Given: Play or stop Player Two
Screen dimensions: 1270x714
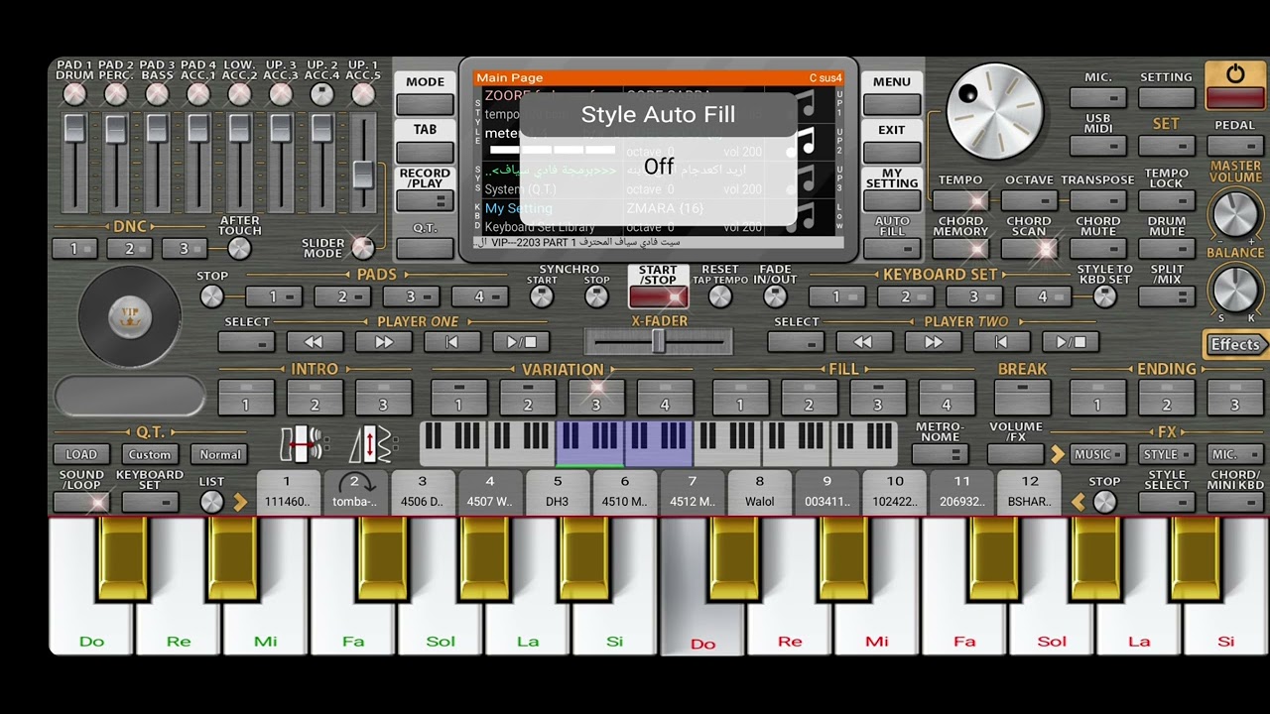Looking at the screenshot, I should click(x=1072, y=342).
